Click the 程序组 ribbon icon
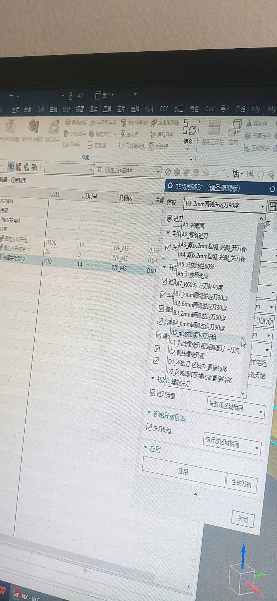Viewport: 277px width, 601px height. click(72, 145)
